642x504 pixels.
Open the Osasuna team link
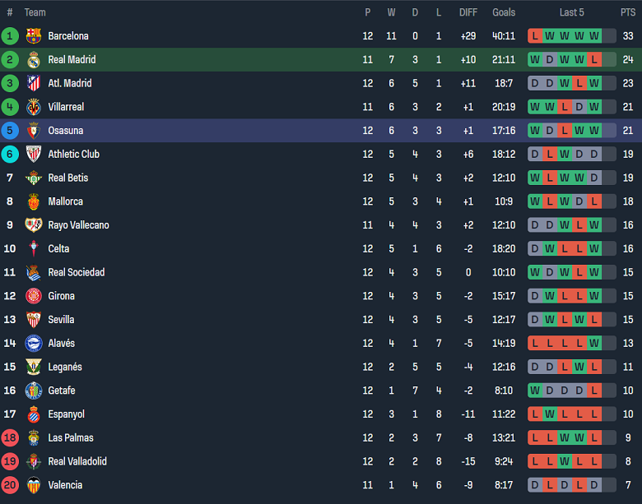[65, 131]
